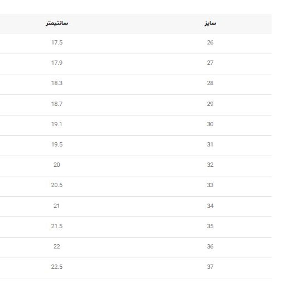The height and width of the screenshot is (282, 282).
Task: Click the 17.5 centimeter value
Action: (57, 43)
